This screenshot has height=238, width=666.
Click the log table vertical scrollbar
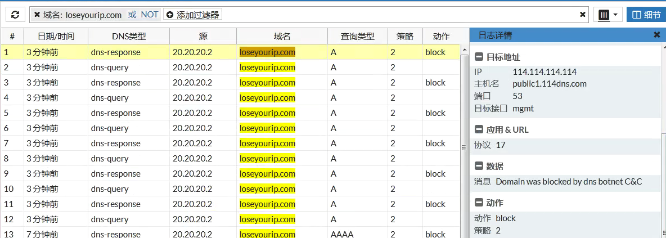click(464, 146)
